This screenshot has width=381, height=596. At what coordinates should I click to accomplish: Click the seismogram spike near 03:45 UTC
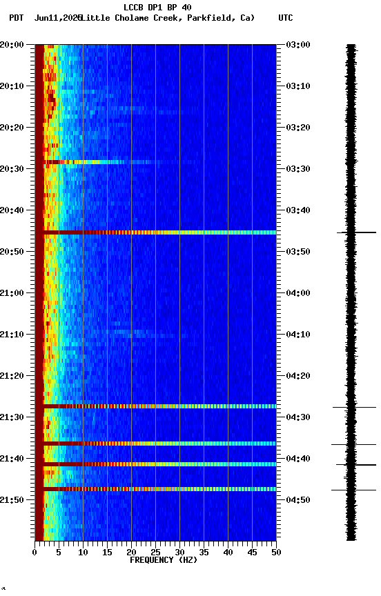click(x=356, y=232)
